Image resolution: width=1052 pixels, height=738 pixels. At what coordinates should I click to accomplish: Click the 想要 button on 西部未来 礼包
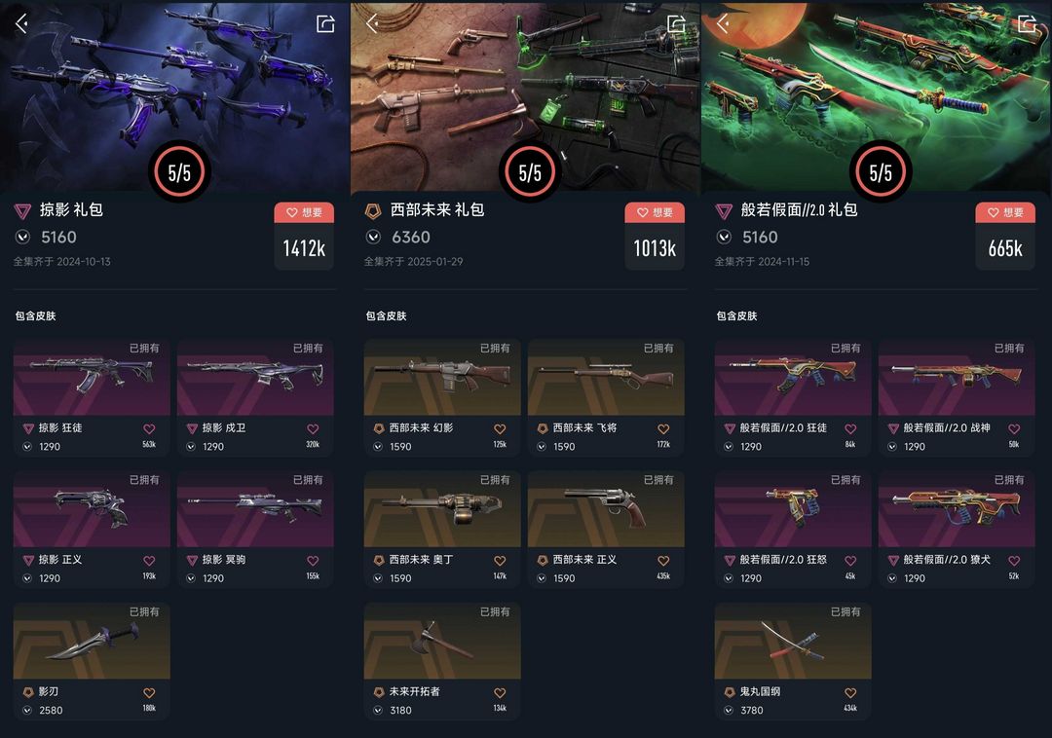(655, 212)
